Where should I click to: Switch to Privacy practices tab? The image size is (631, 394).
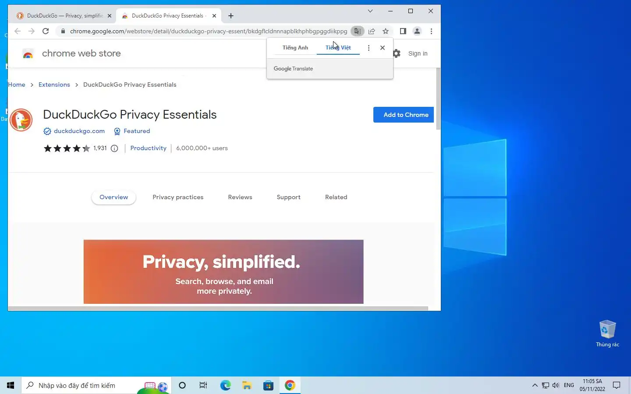(178, 197)
